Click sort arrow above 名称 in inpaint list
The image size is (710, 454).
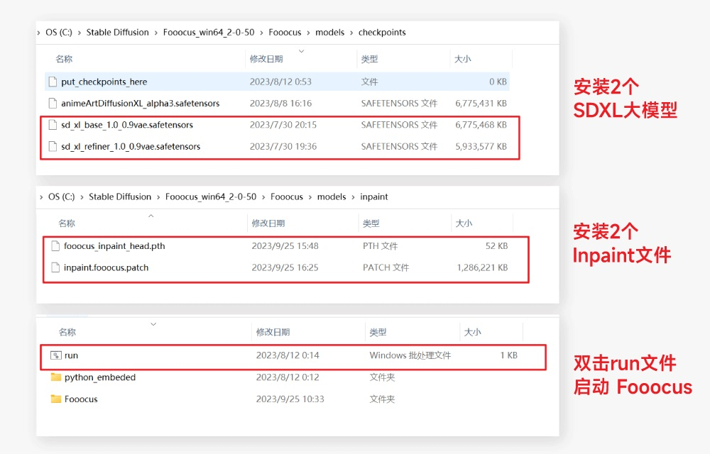coord(151,216)
